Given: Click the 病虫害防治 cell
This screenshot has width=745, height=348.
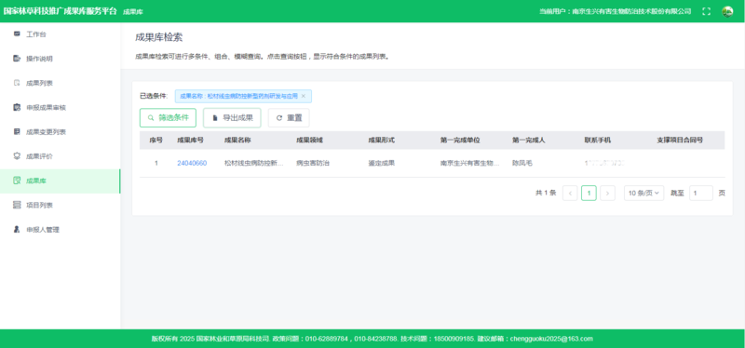Looking at the screenshot, I should [313, 163].
